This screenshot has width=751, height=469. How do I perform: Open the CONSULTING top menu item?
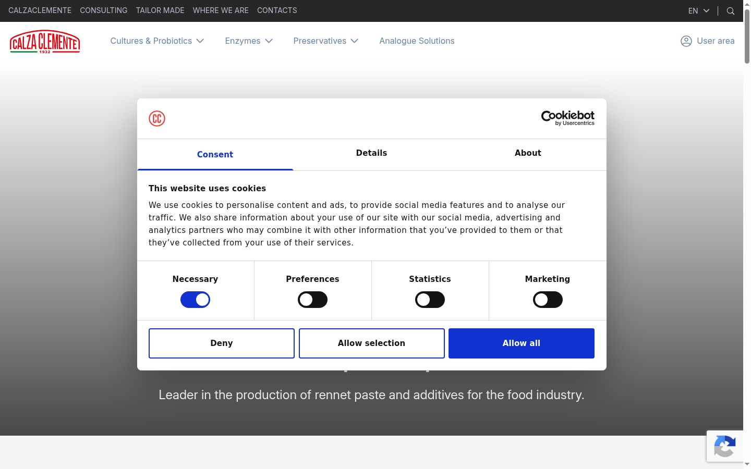pos(103,10)
